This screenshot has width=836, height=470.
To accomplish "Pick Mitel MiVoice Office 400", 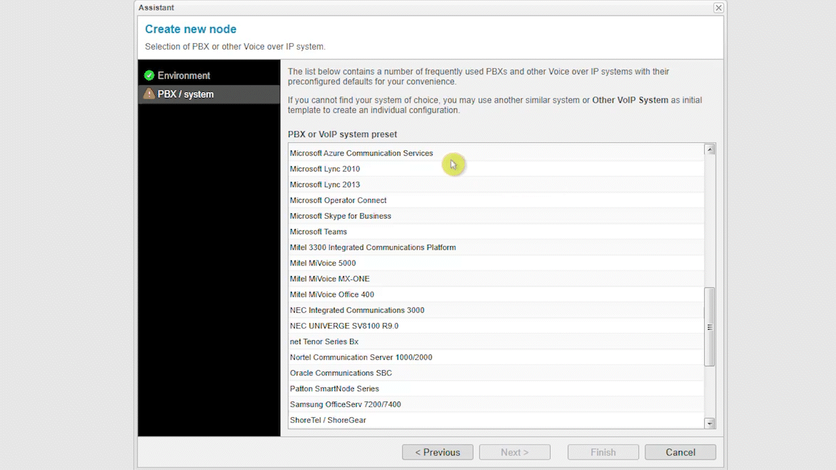I will [496, 294].
